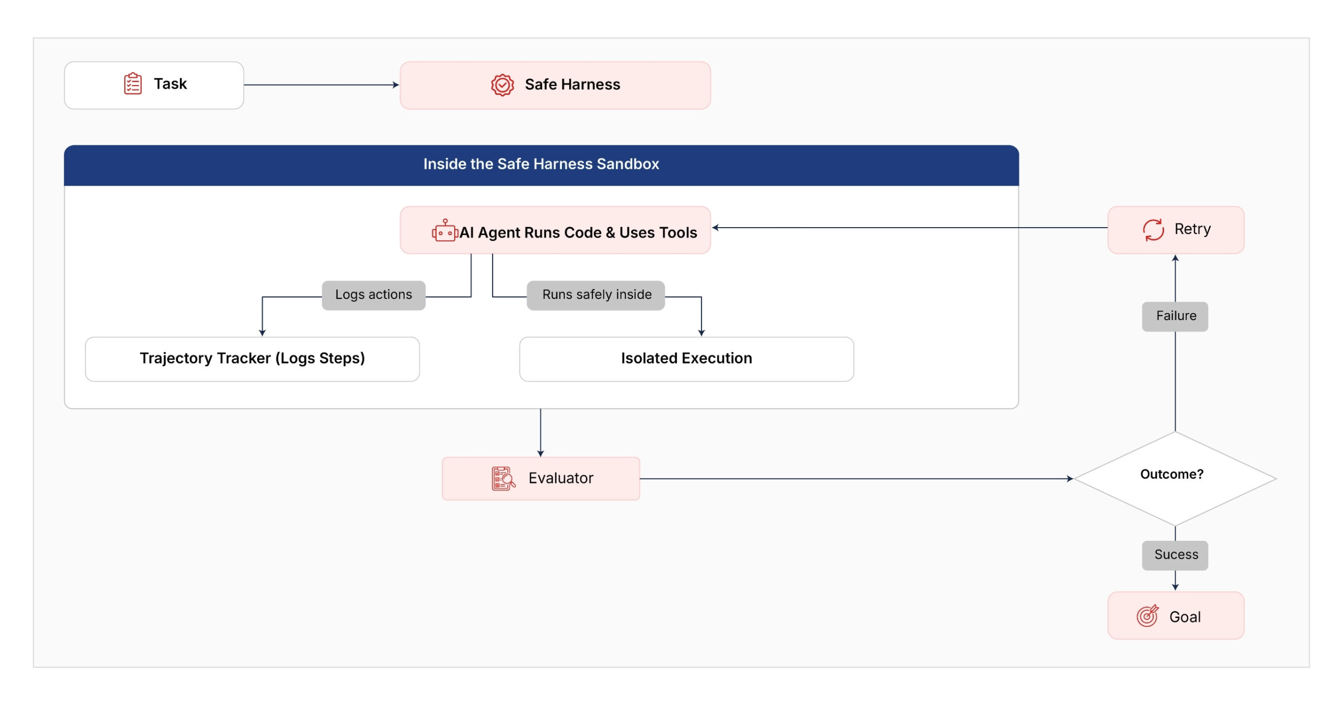Image resolution: width=1343 pixels, height=705 pixels.
Task: Select AI Agent Runs Code & Uses Tools node
Action: 555,230
